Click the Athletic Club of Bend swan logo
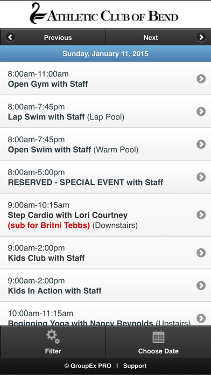 pos(37,13)
